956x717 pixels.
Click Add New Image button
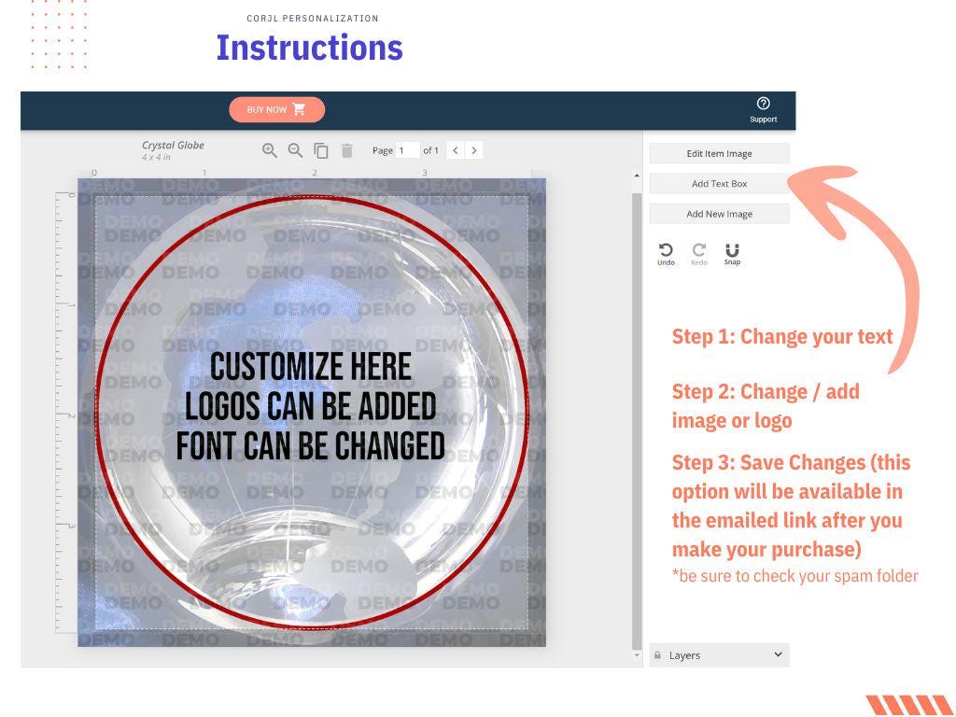click(719, 214)
